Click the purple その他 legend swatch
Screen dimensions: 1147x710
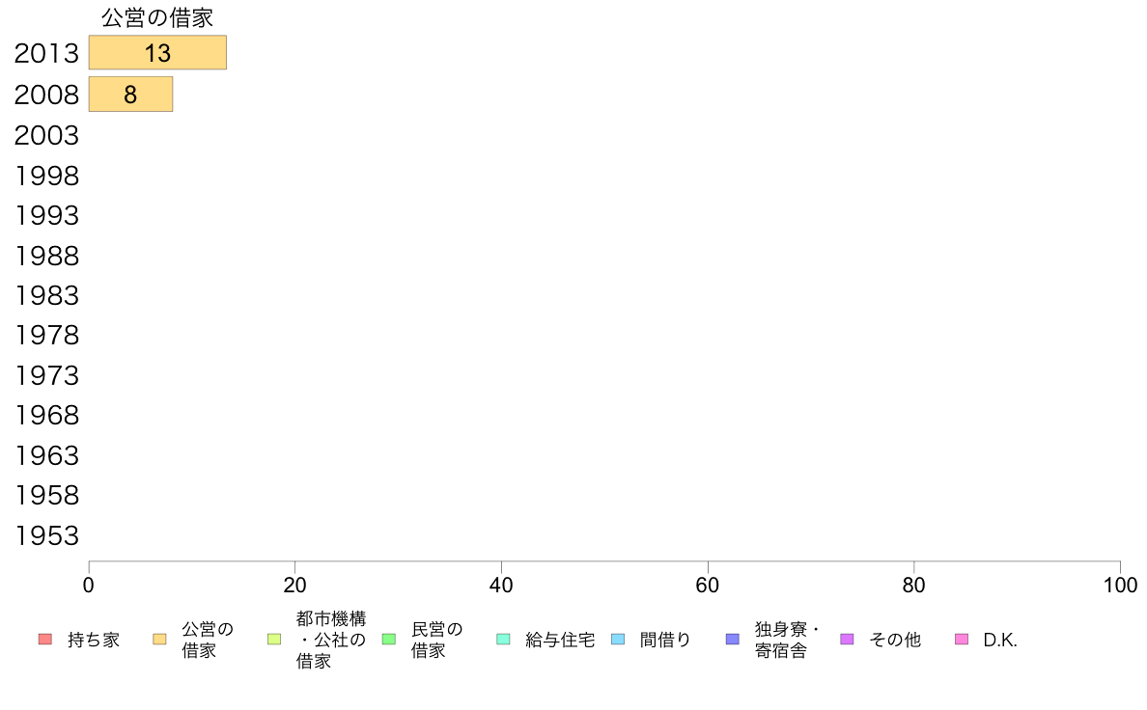847,640
